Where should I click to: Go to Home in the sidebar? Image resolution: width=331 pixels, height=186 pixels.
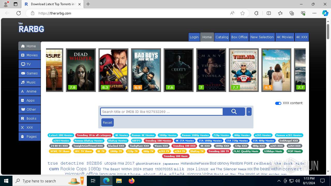coord(29,46)
